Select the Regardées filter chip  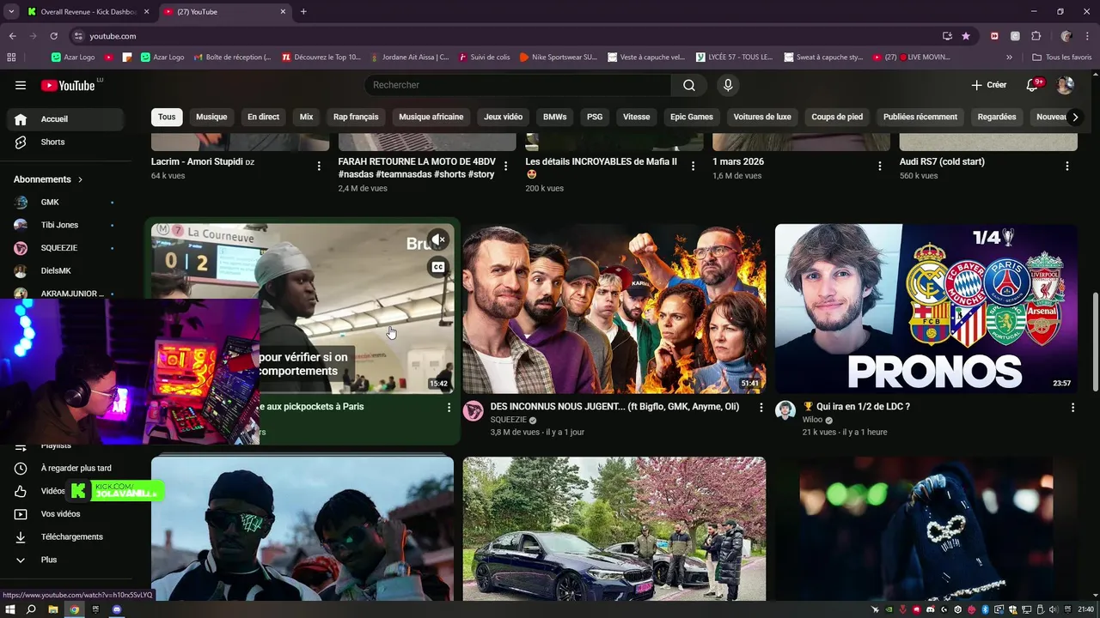coord(997,117)
